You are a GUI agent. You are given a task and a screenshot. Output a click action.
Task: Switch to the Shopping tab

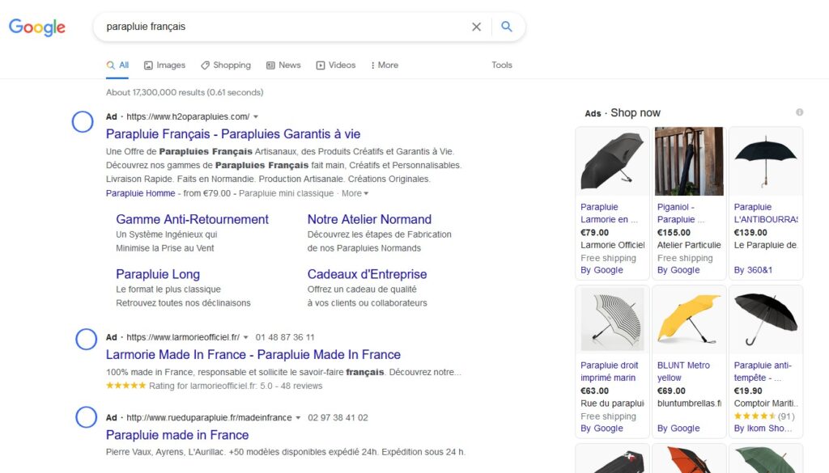[226, 65]
